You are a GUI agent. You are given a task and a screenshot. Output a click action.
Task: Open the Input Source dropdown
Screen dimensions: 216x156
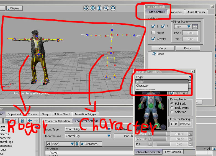tap(88, 136)
